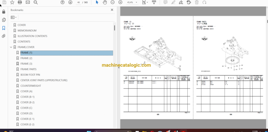Print the document with printer icon
Image resolution: width=268 pixels, height=132 pixels.
[x=20, y=2]
